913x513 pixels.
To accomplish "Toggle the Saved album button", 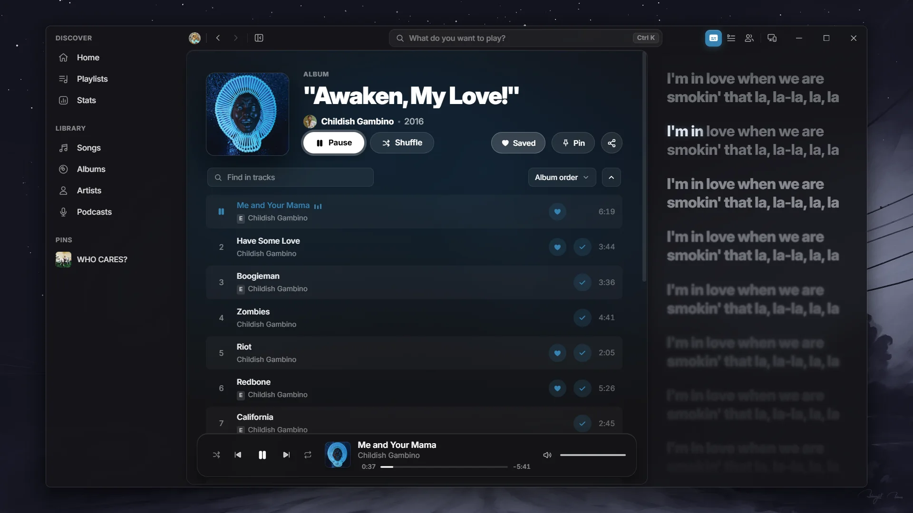I will click(518, 143).
